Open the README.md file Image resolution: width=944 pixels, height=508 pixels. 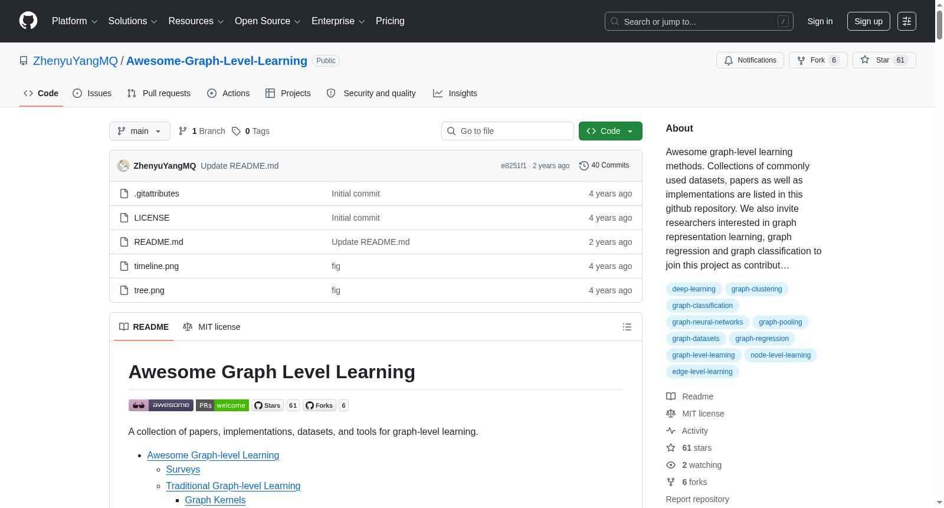159,242
